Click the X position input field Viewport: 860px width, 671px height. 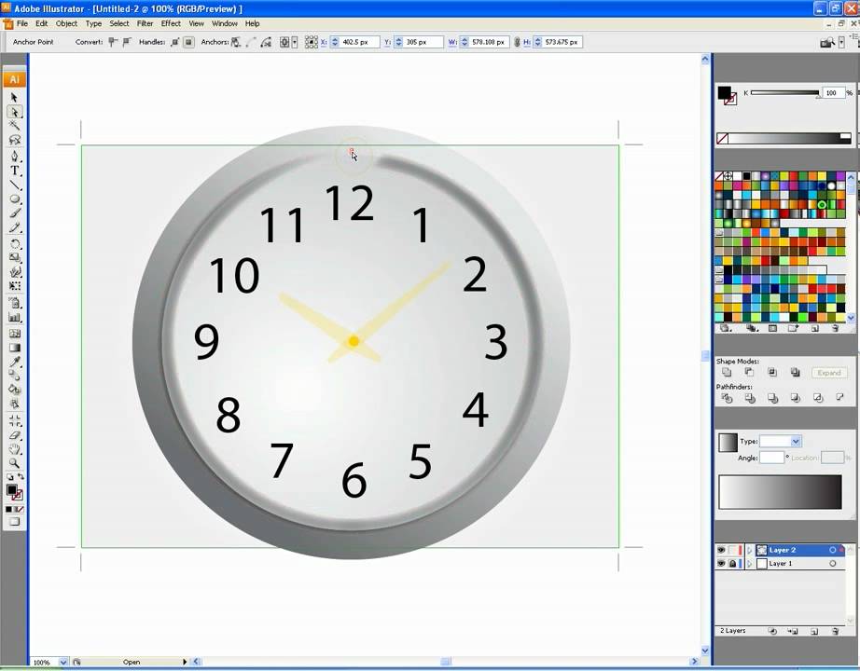(x=359, y=42)
